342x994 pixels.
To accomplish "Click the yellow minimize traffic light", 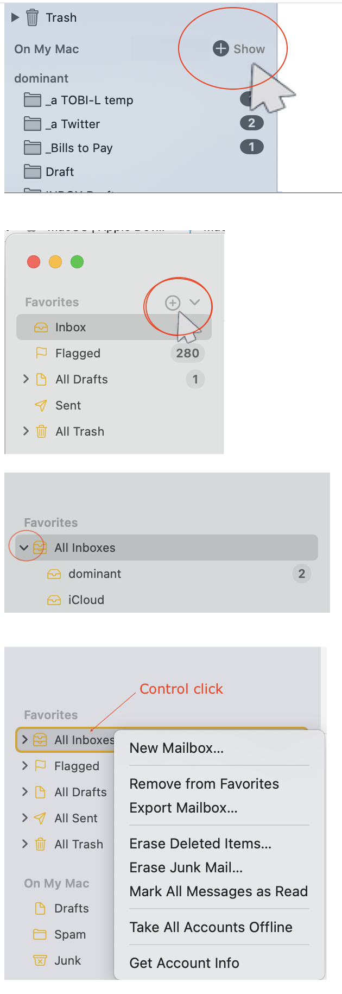I will click(x=55, y=262).
